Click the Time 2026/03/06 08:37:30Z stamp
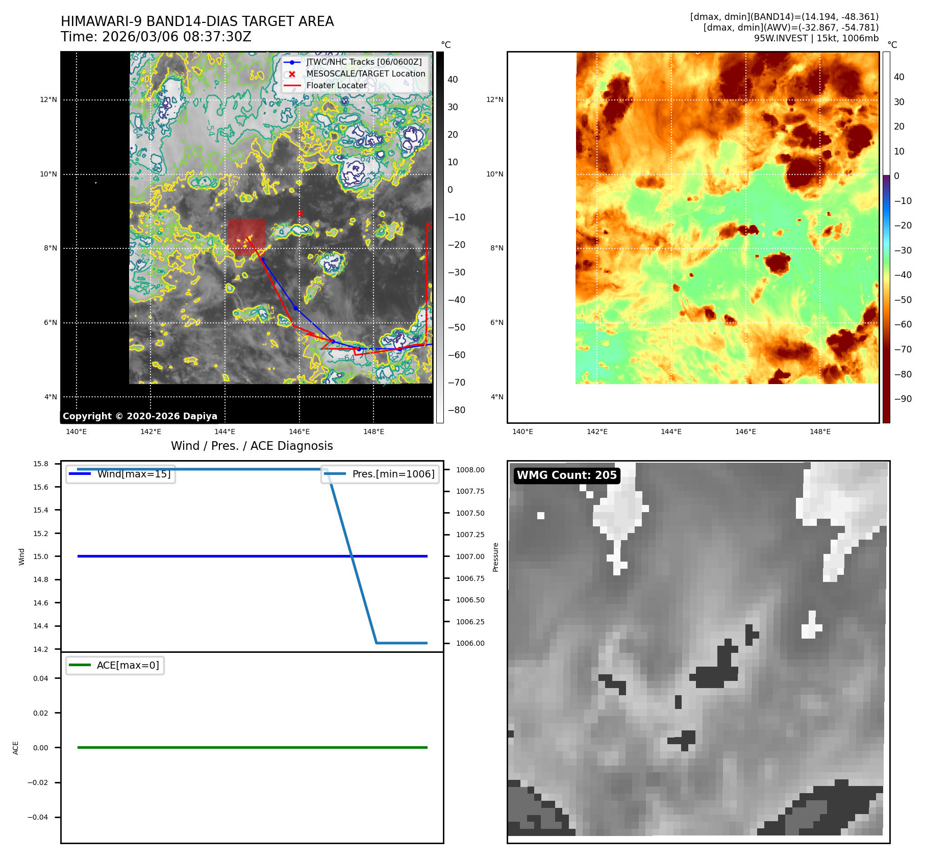 coord(156,37)
